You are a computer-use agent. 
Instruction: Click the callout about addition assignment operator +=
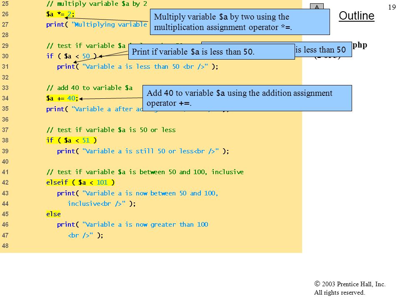247,98
